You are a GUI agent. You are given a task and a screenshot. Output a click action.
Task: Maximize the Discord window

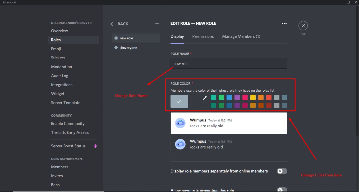348,2
